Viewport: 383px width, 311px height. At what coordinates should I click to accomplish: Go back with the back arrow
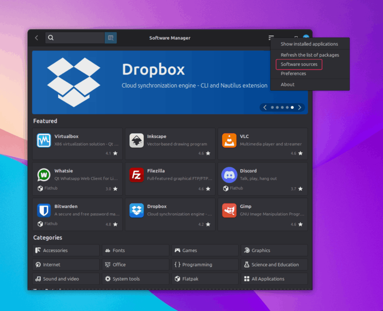pyautogui.click(x=37, y=38)
